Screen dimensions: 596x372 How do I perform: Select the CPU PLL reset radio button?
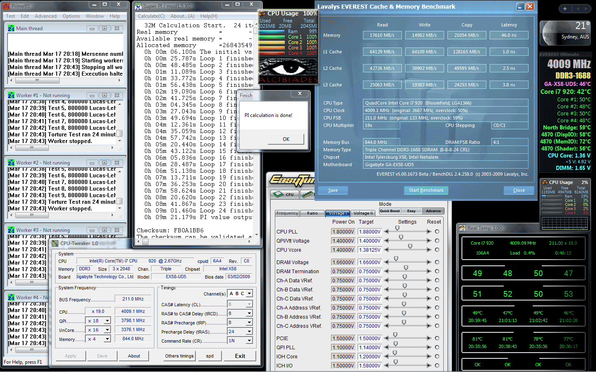(x=437, y=231)
